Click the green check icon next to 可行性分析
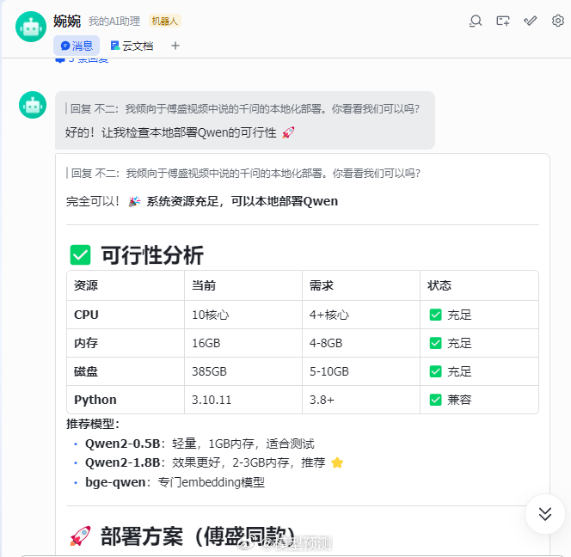Viewport: 571px width, 557px height. (80, 254)
